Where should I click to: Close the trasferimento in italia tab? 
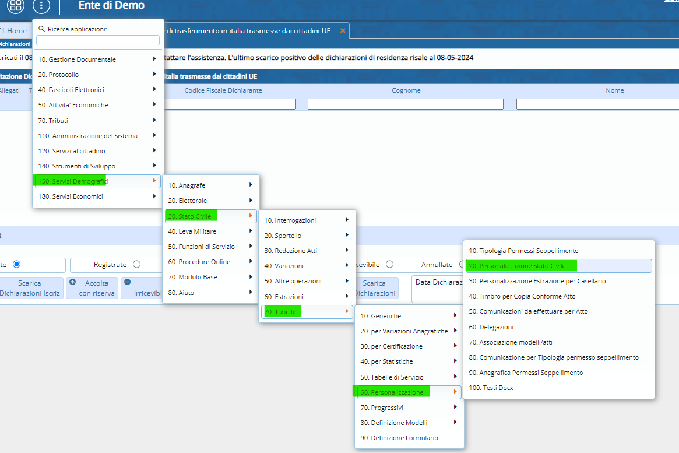(x=343, y=30)
